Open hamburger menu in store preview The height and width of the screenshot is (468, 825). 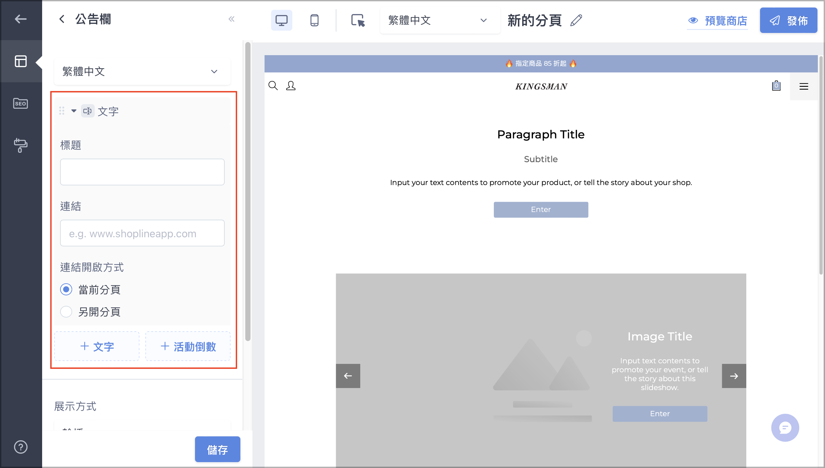[x=804, y=86]
